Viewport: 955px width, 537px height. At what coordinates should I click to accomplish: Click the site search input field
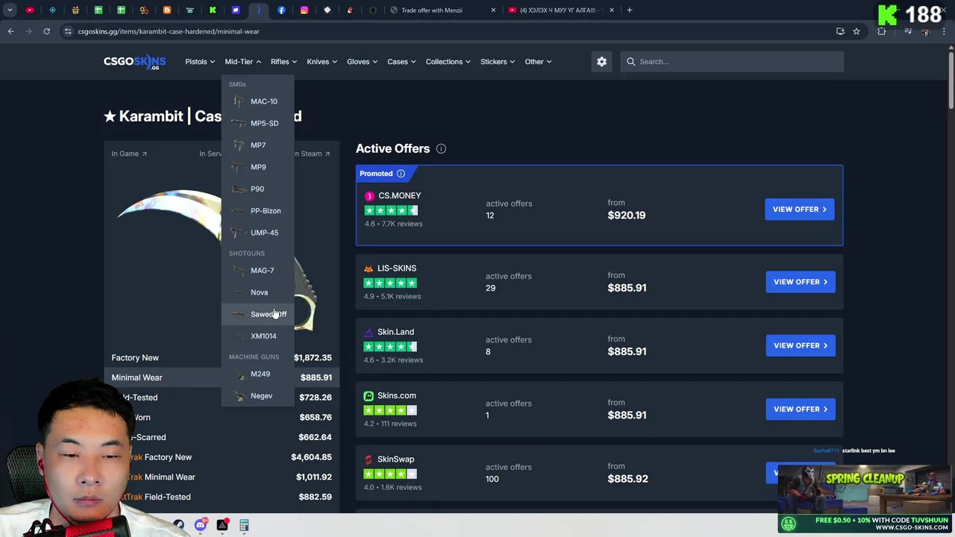(x=731, y=62)
